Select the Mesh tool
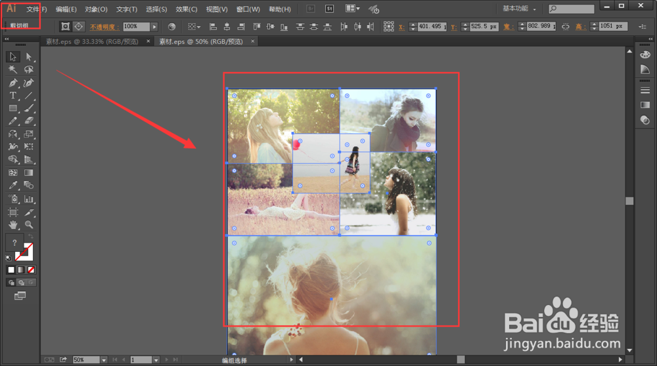The image size is (657, 366). click(x=13, y=173)
